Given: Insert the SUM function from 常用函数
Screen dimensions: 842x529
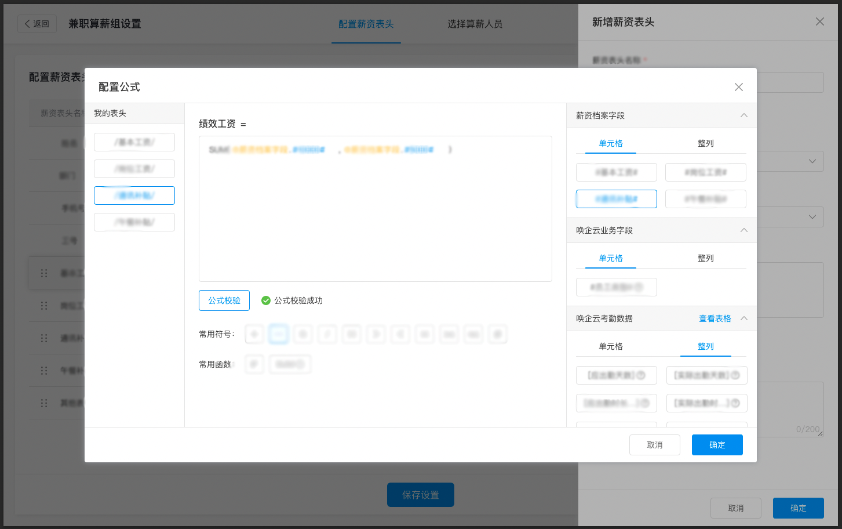Looking at the screenshot, I should click(290, 364).
